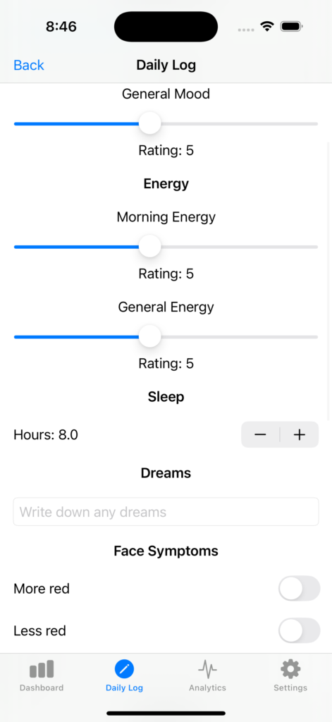Image resolution: width=332 pixels, height=722 pixels.
Task: Click the General Mood slider thumb
Action: [149, 123]
